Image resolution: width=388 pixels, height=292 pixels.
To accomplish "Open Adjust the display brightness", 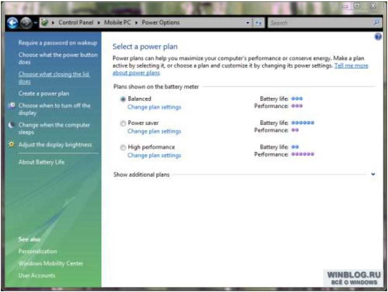I will pos(55,145).
